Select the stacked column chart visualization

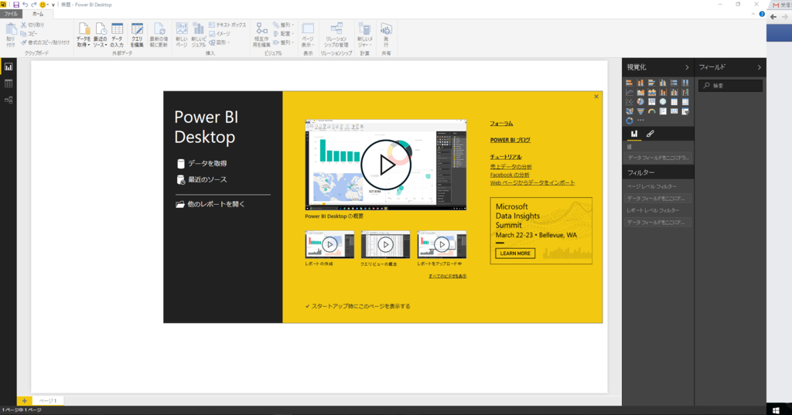(640, 83)
